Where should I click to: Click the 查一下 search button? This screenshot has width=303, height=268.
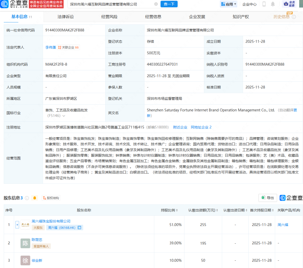169,4
